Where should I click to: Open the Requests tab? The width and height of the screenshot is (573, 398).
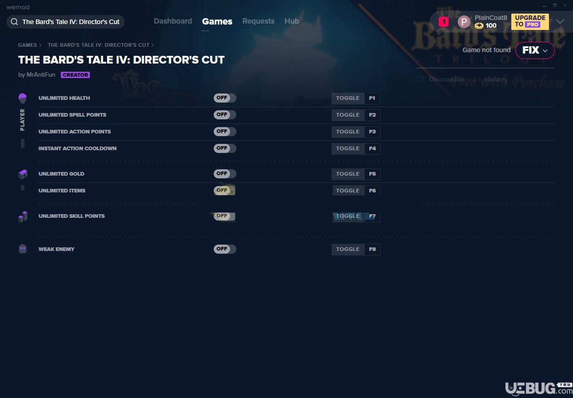258,21
